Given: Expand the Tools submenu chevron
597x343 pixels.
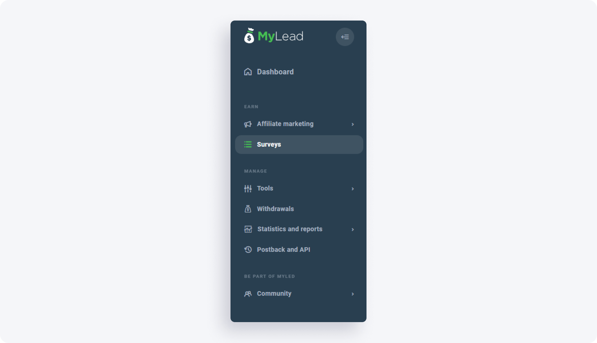Looking at the screenshot, I should coord(353,189).
